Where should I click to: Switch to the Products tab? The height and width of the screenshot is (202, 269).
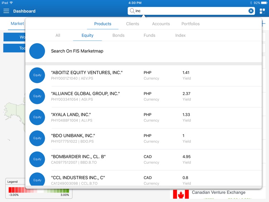click(103, 24)
